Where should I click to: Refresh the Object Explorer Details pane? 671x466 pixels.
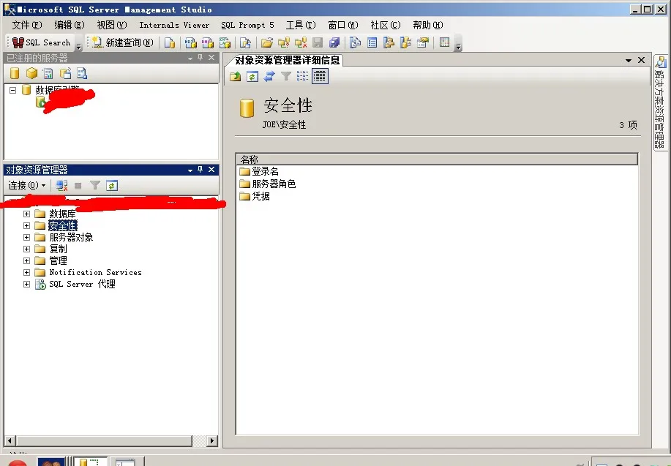pyautogui.click(x=252, y=77)
